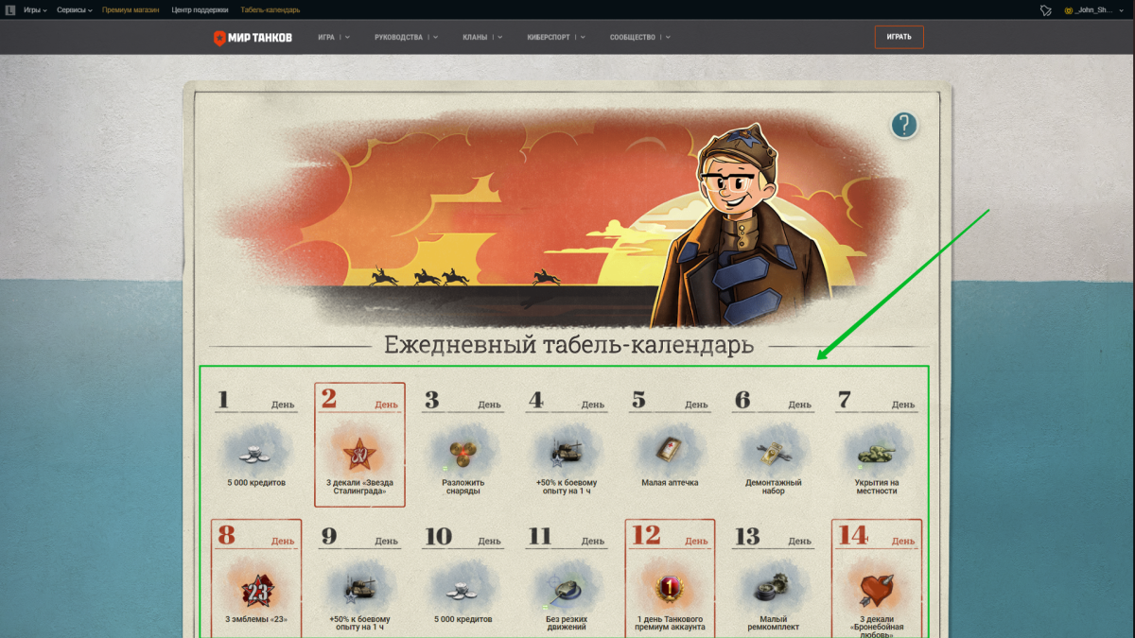
Task: Click the text 3 декали «Звезда Сталинграда»
Action: click(359, 487)
